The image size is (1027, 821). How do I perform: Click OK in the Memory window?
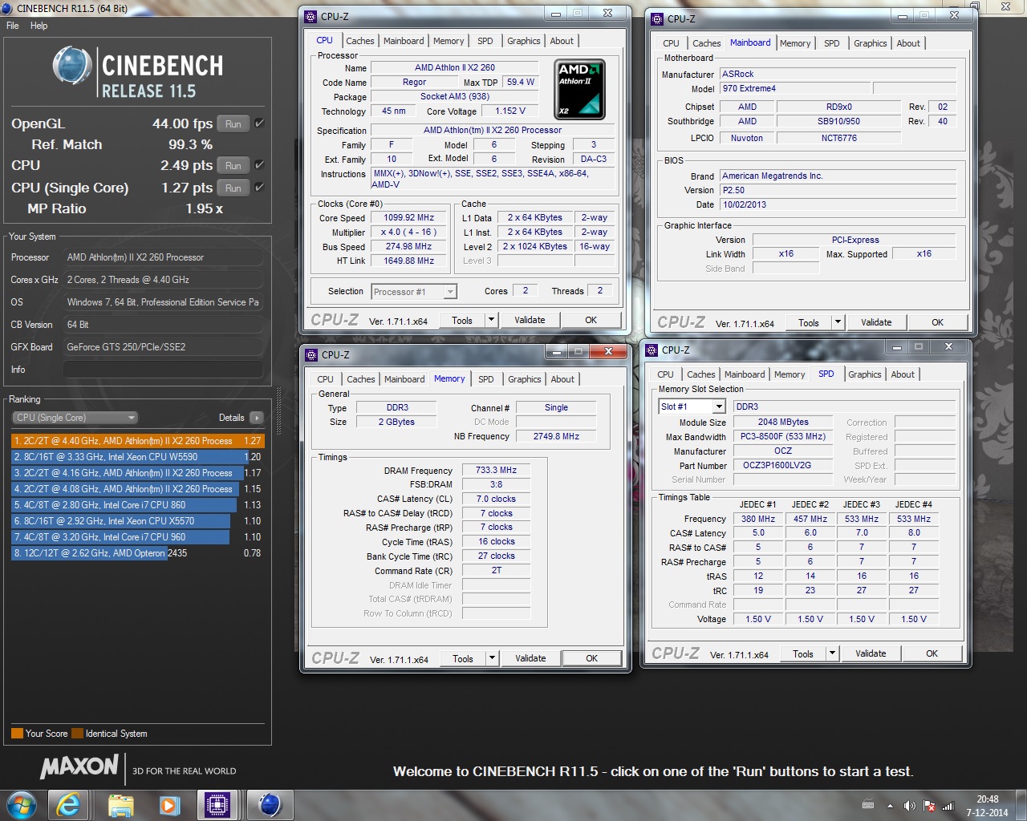pyautogui.click(x=591, y=658)
